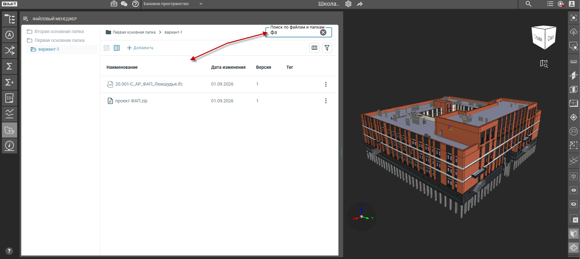Screen dimensions: 580x259
Task: Open the user profile icon
Action: click(x=572, y=4)
